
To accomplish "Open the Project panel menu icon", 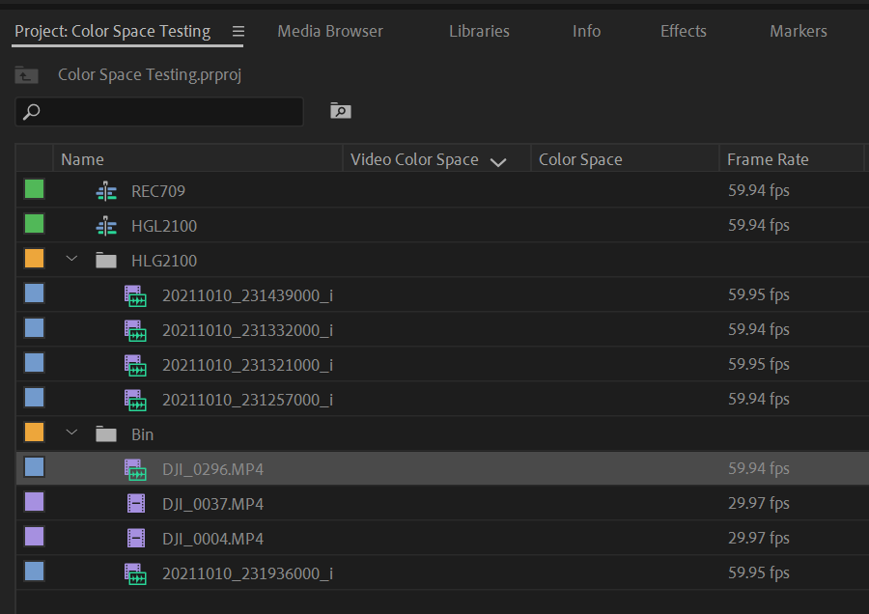I will [238, 30].
